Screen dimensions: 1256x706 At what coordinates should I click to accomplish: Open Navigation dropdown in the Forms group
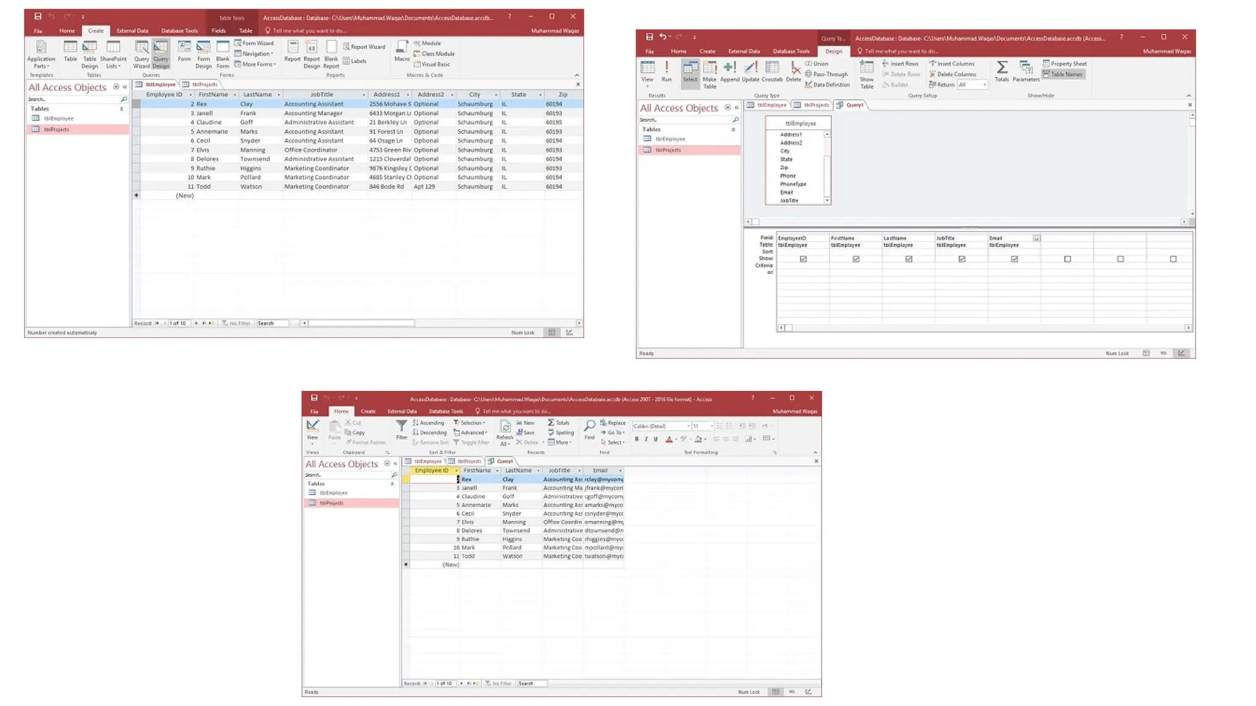[x=254, y=54]
